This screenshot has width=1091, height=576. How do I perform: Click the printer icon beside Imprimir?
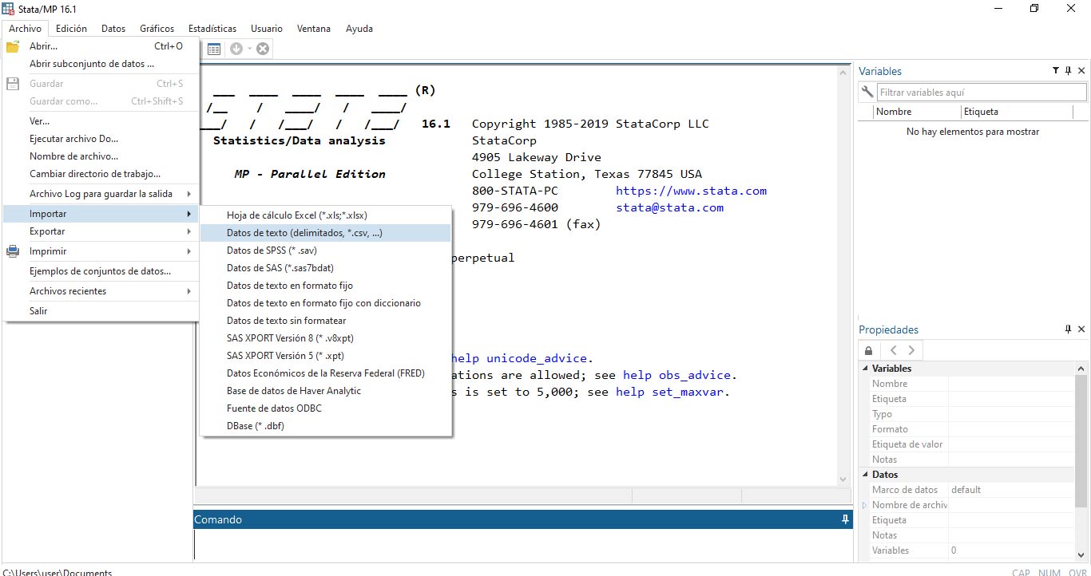13,251
